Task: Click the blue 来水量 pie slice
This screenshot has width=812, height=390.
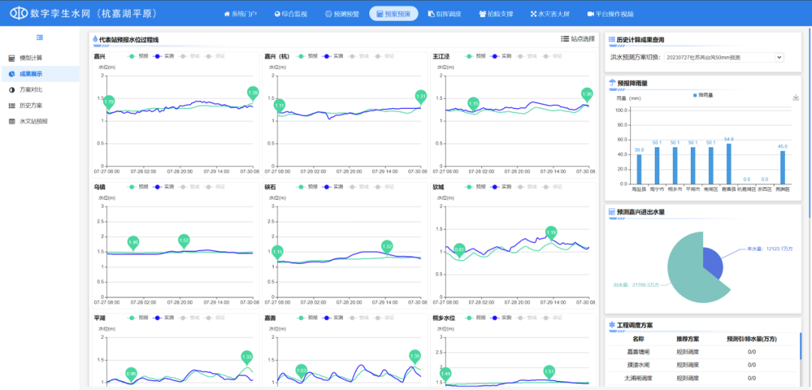Action: tap(713, 263)
